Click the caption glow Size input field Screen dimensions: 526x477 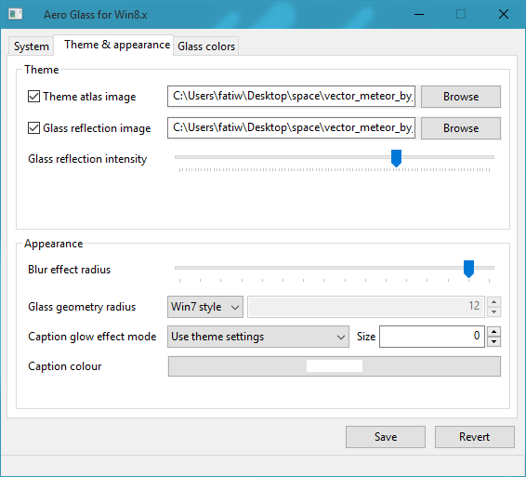point(432,337)
